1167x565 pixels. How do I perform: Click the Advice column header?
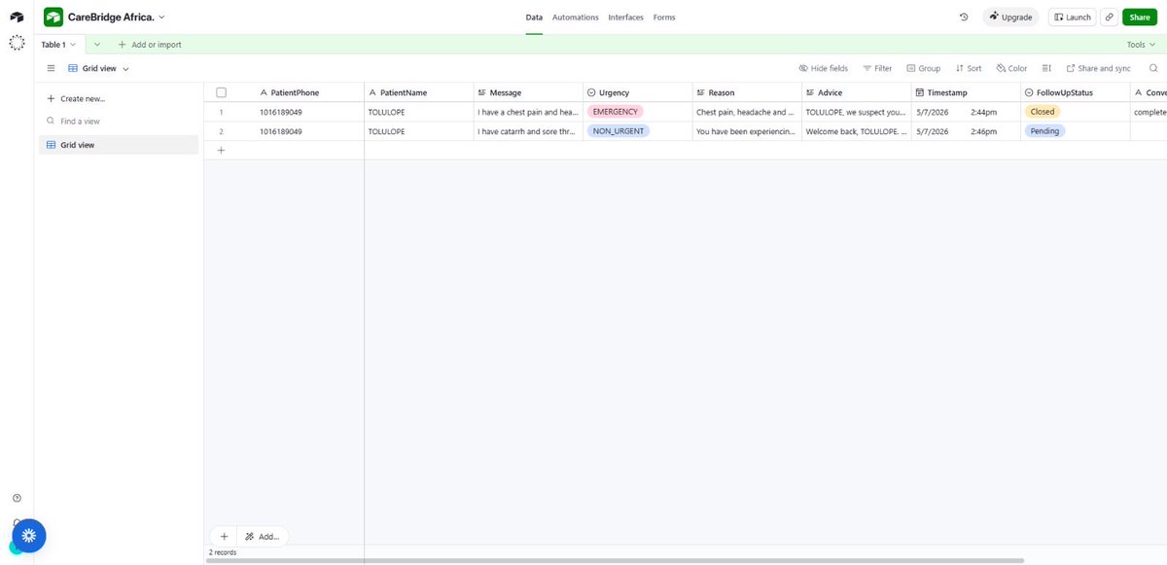click(x=856, y=92)
